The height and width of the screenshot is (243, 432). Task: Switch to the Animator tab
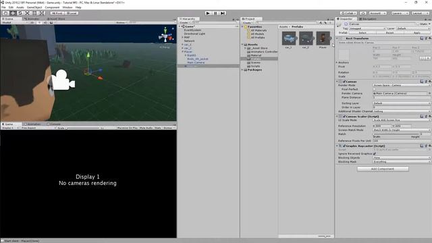[32, 19]
